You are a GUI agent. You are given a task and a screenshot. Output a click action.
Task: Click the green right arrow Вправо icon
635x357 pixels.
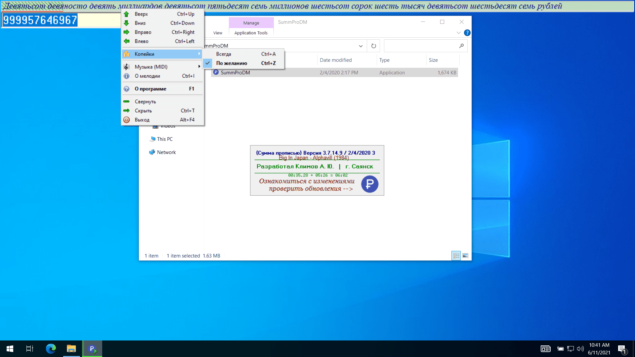pyautogui.click(x=126, y=32)
